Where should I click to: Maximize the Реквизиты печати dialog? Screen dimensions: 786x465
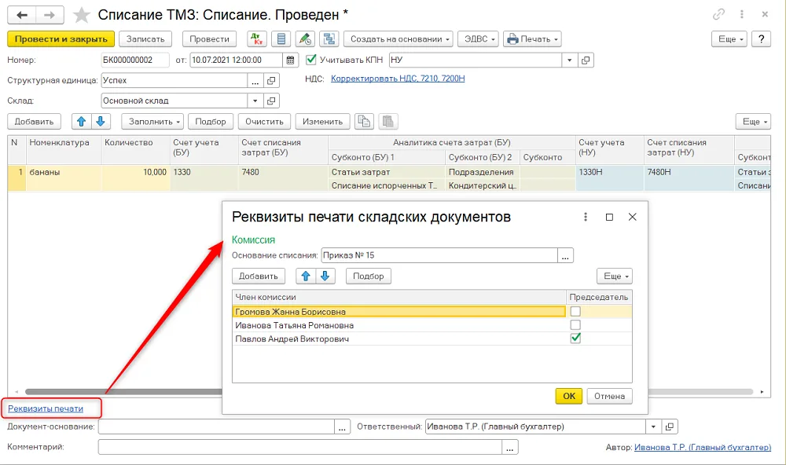point(609,217)
